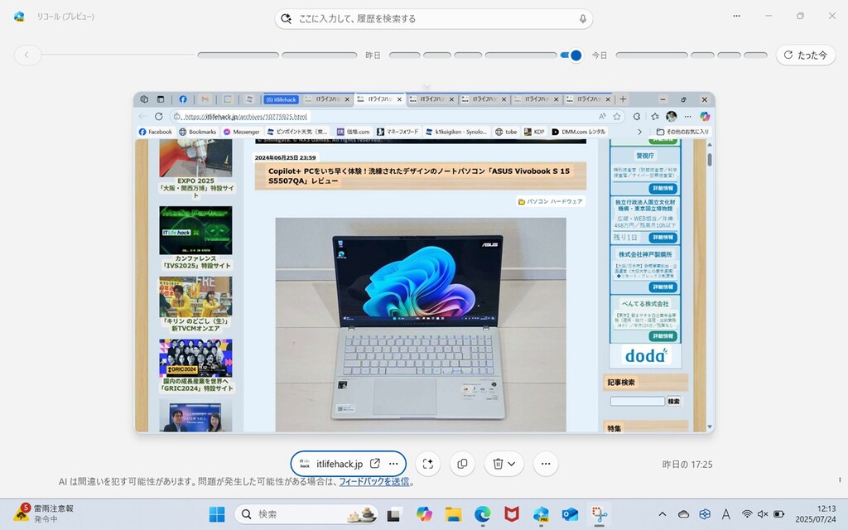Click Messenger bookmark in snapshot's Edge window
Screen dimensions: 848x530
click(x=242, y=132)
